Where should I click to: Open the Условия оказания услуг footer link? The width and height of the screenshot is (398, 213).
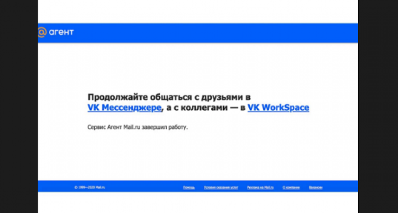tap(221, 187)
